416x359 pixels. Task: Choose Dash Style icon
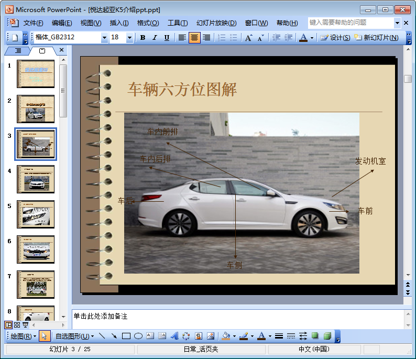click(x=291, y=336)
